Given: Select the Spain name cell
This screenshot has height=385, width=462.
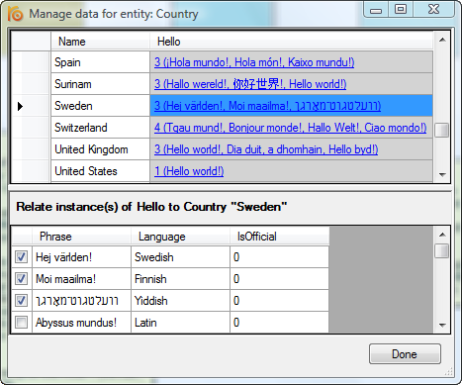Looking at the screenshot, I should (100, 62).
